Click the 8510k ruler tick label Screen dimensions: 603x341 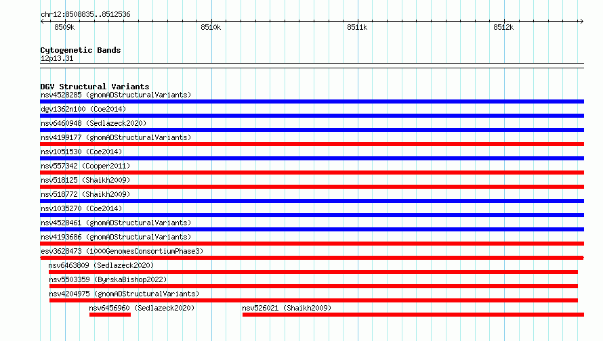(x=211, y=27)
